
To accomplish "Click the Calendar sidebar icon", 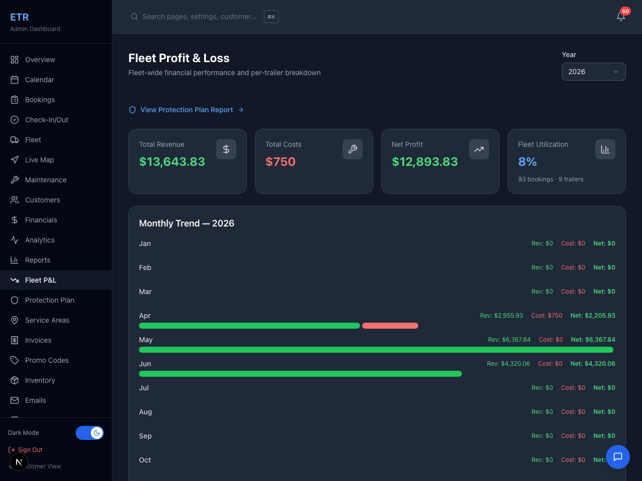I will 15,80.
